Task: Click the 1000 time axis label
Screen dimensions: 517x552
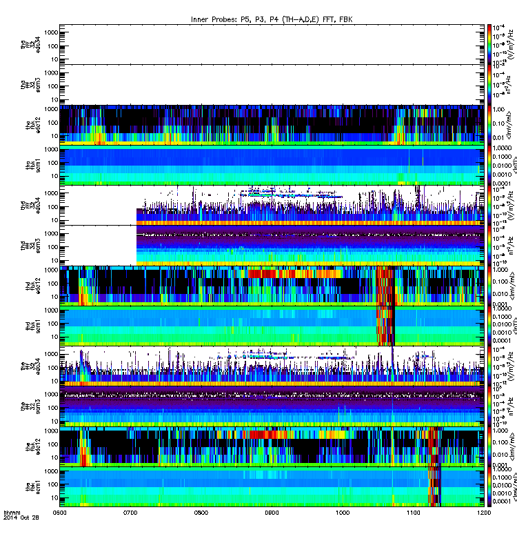Action: 343,513
